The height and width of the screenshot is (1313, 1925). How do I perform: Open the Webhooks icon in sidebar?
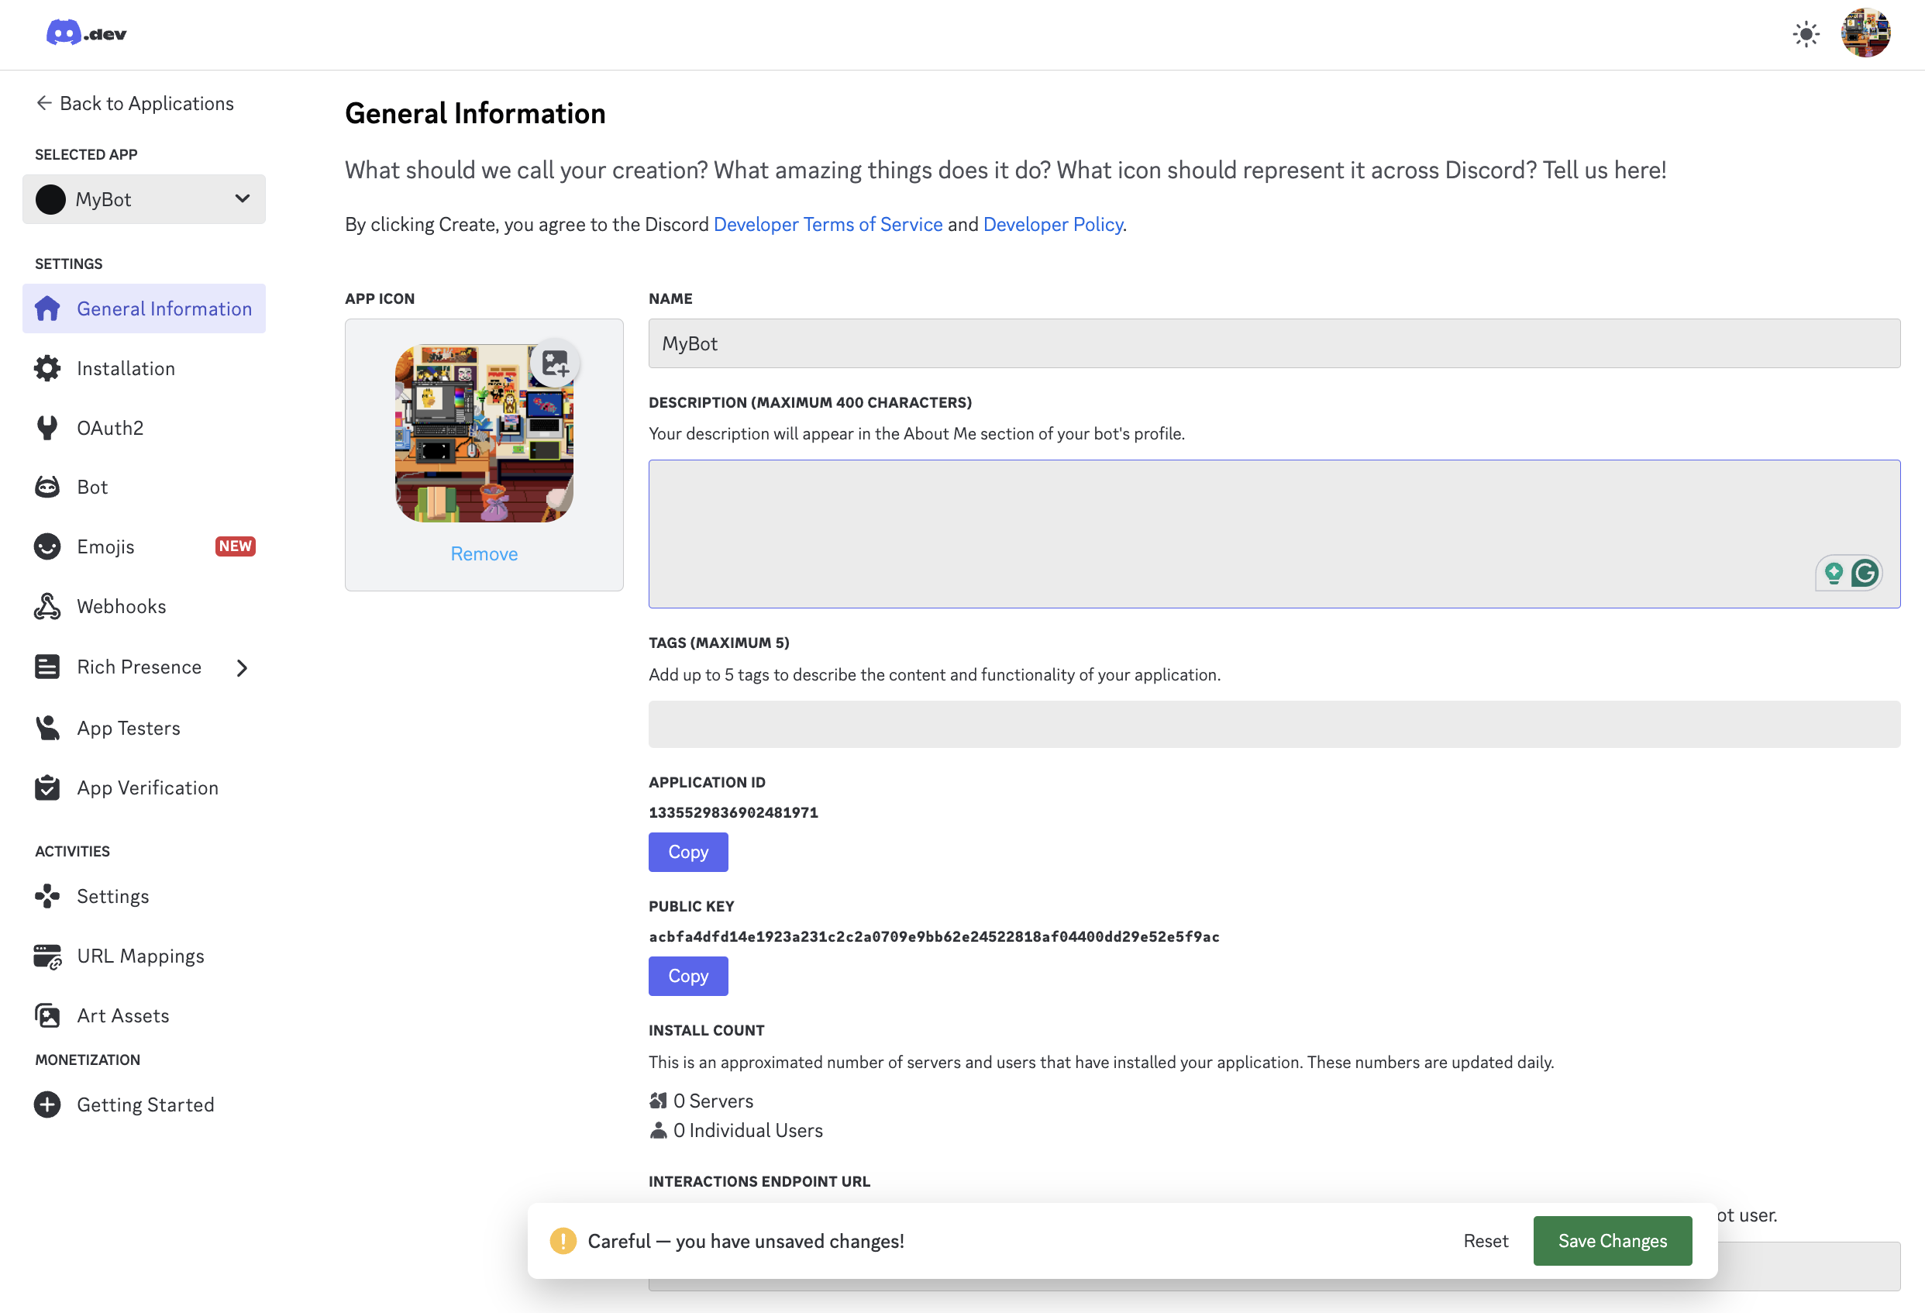click(x=47, y=606)
